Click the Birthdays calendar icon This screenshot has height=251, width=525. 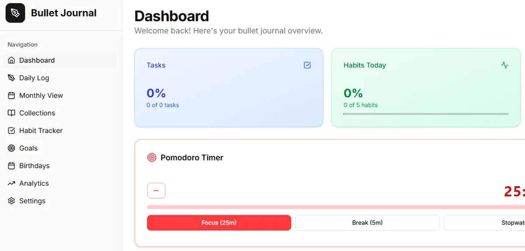tap(11, 166)
